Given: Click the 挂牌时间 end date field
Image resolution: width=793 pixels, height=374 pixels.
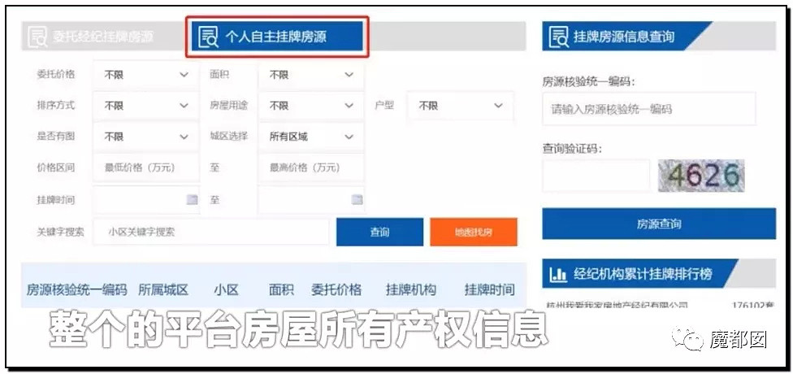Looking at the screenshot, I should tap(310, 199).
